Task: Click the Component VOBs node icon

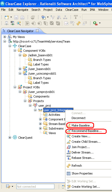Action: (x=20, y=50)
